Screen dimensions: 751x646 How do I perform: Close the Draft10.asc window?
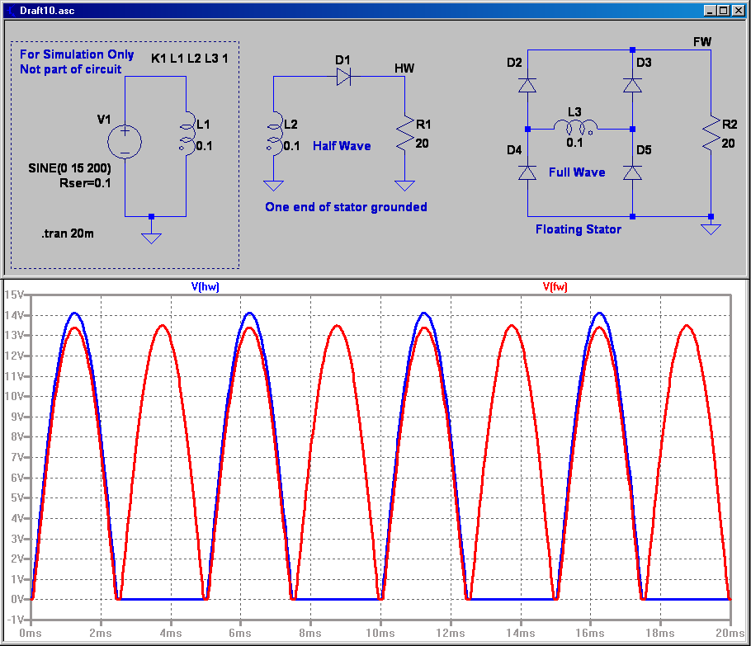(739, 11)
